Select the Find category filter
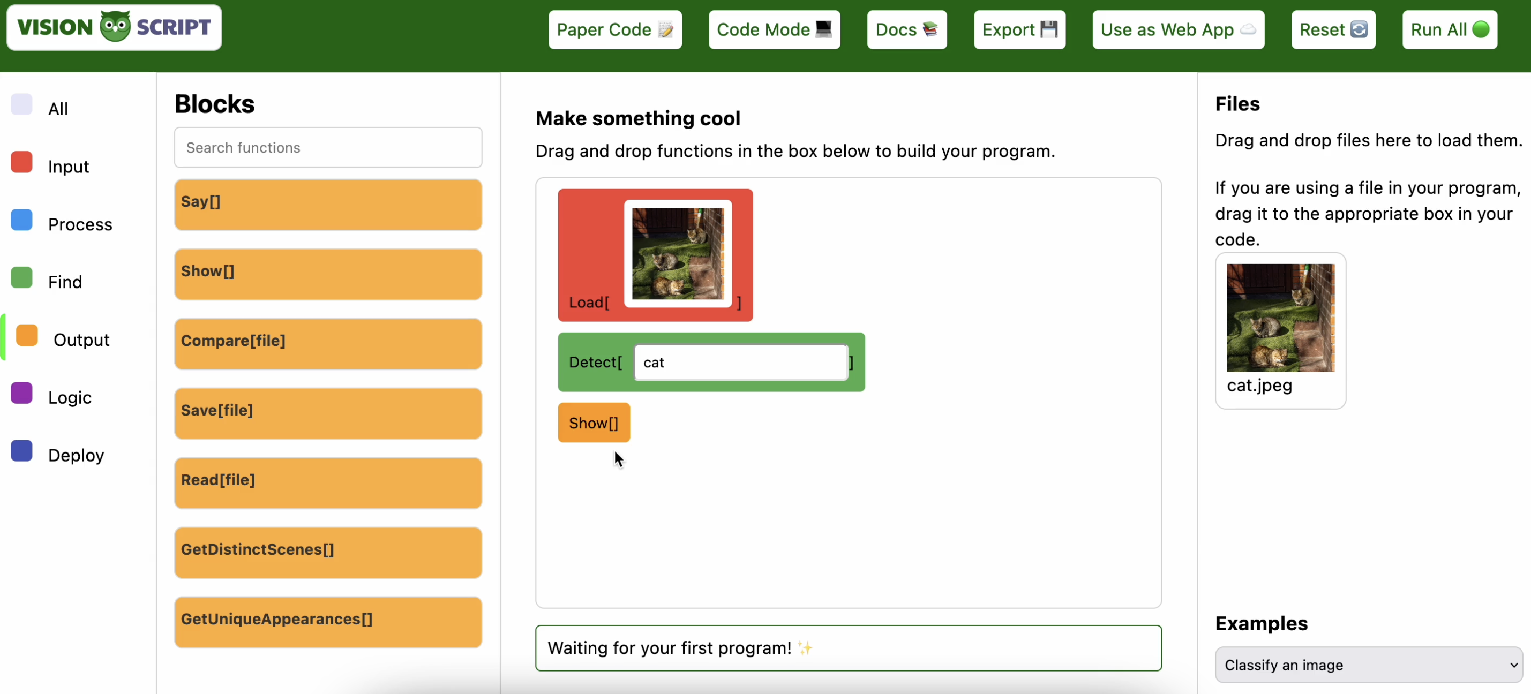 tap(63, 282)
